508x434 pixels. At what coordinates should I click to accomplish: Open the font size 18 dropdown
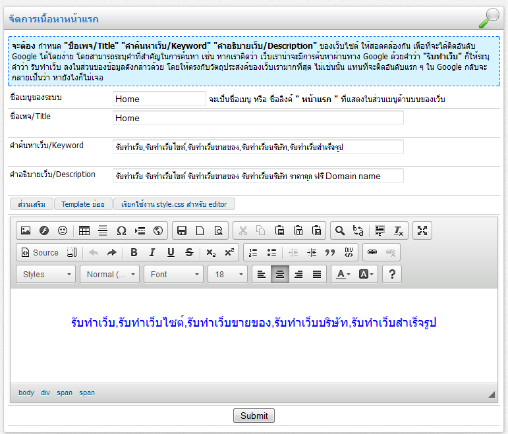pyautogui.click(x=227, y=275)
